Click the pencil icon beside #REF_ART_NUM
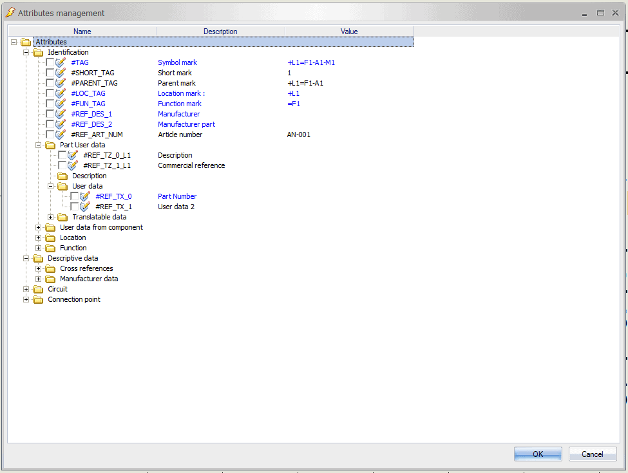Screen dimensions: 628x473 click(x=61, y=134)
